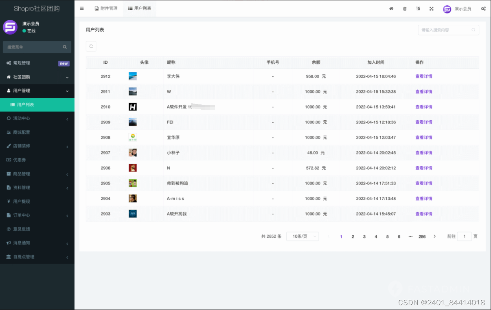Toggle the hamburger menu icon next to tabs
This screenshot has width=491, height=310.
coord(81,8)
